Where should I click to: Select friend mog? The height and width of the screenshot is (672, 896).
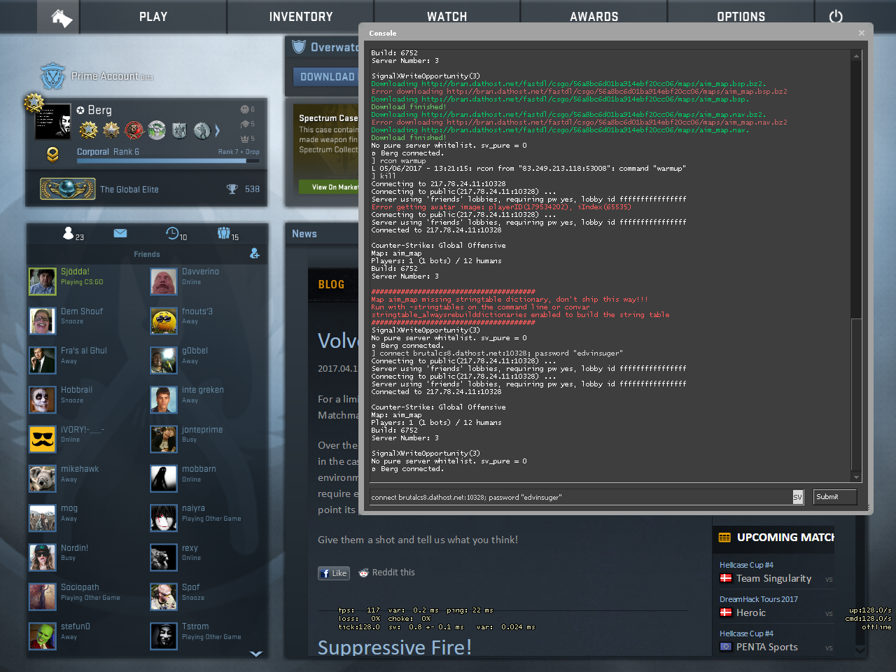point(86,518)
